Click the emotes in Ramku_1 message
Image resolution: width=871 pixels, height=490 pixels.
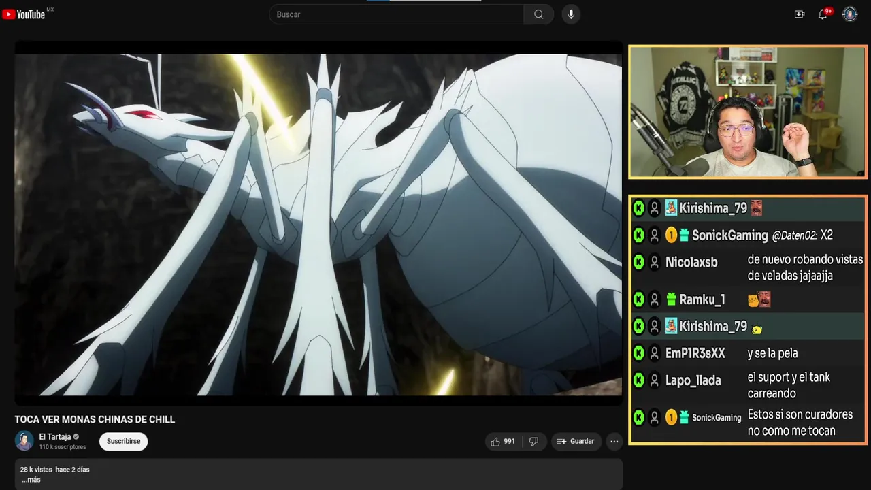[x=759, y=299]
